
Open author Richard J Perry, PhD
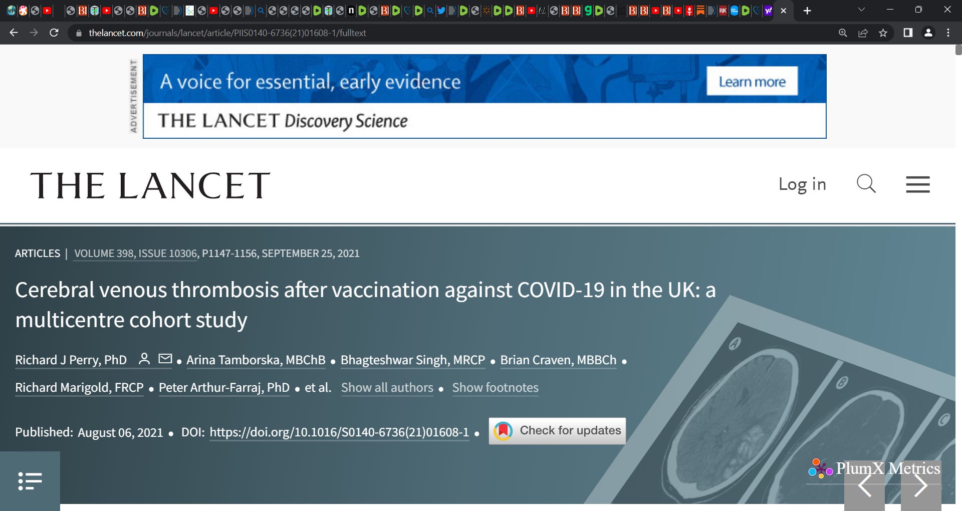click(71, 360)
